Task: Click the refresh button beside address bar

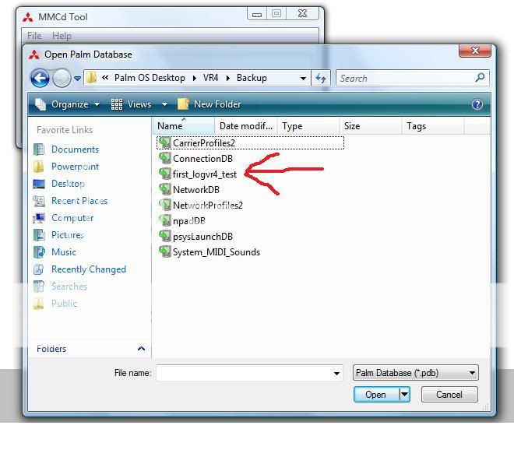Action: [321, 78]
